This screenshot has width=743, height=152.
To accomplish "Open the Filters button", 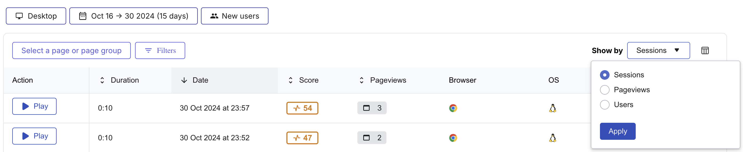I will pyautogui.click(x=160, y=50).
